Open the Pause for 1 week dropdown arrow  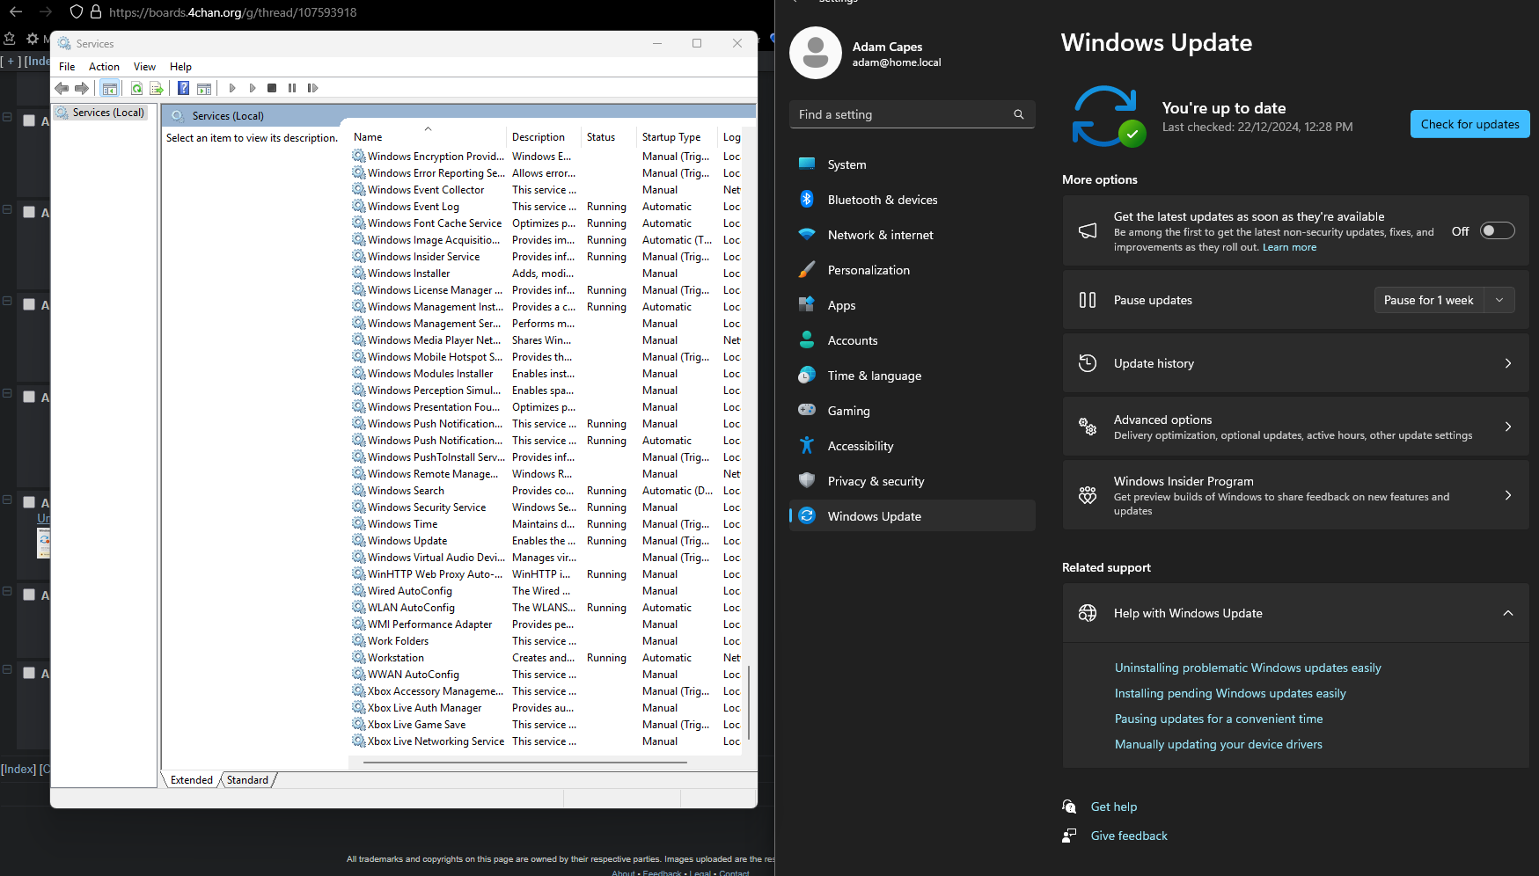(1499, 300)
